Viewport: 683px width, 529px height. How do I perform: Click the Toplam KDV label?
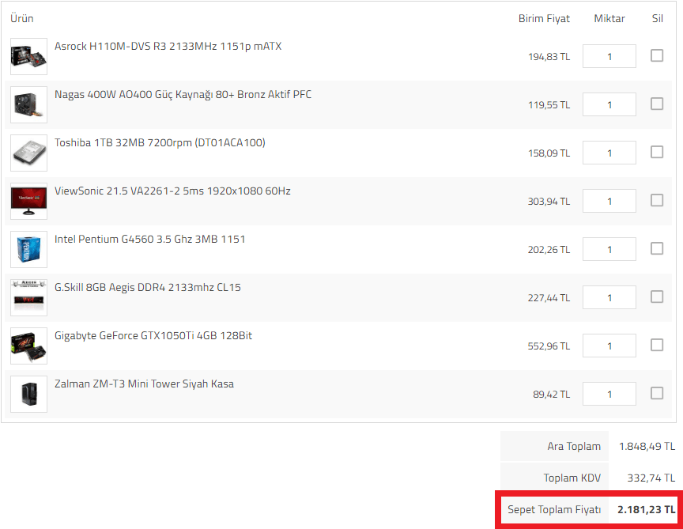[572, 478]
